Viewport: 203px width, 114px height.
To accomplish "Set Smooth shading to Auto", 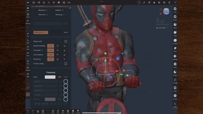I will (x=51, y=46).
